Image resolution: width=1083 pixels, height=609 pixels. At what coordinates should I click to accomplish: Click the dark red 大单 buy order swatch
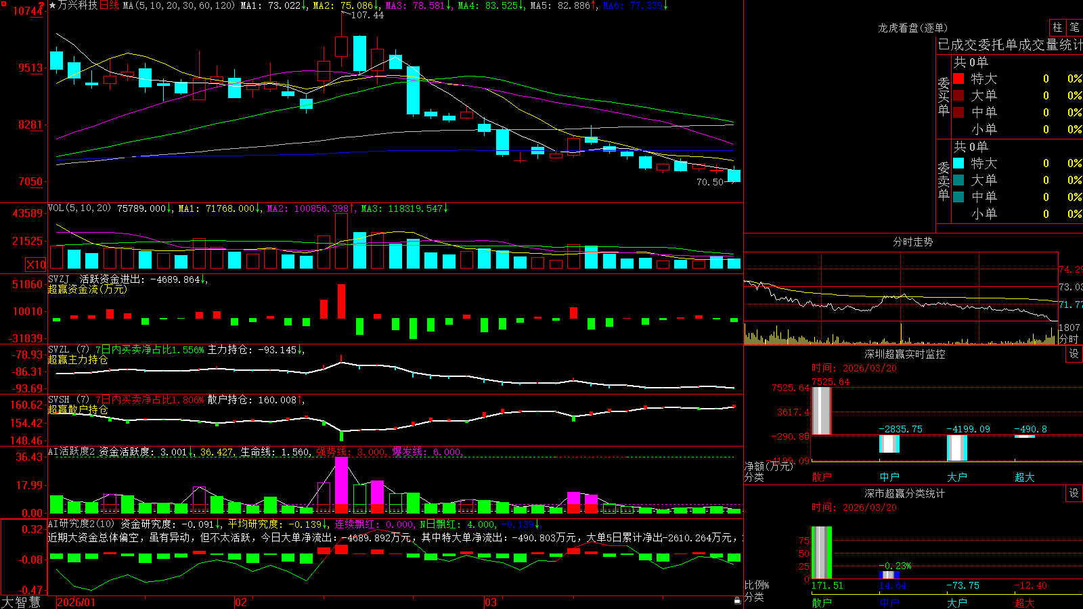click(958, 95)
